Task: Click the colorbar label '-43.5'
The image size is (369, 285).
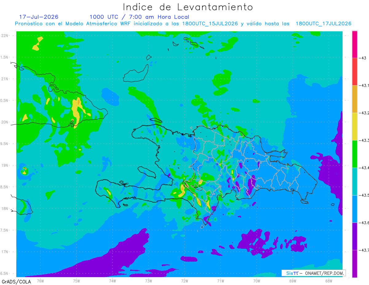Action: coord(364,195)
